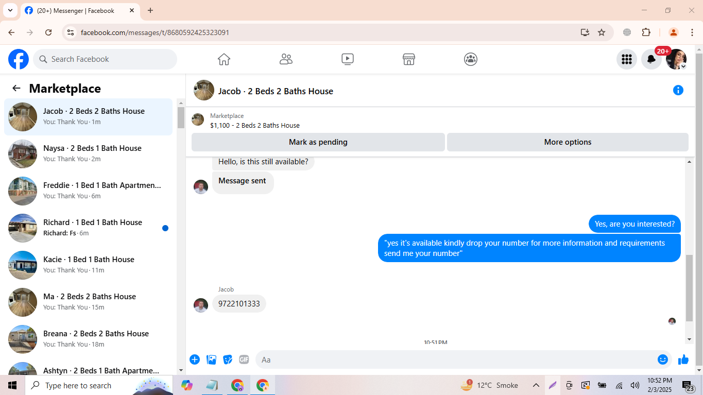Open Chrome extensions puzzle icon

(x=646, y=32)
